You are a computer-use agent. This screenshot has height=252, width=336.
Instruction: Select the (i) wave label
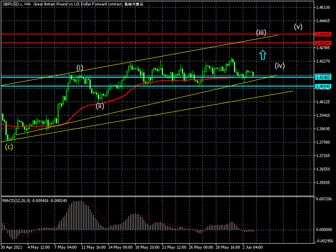point(79,68)
